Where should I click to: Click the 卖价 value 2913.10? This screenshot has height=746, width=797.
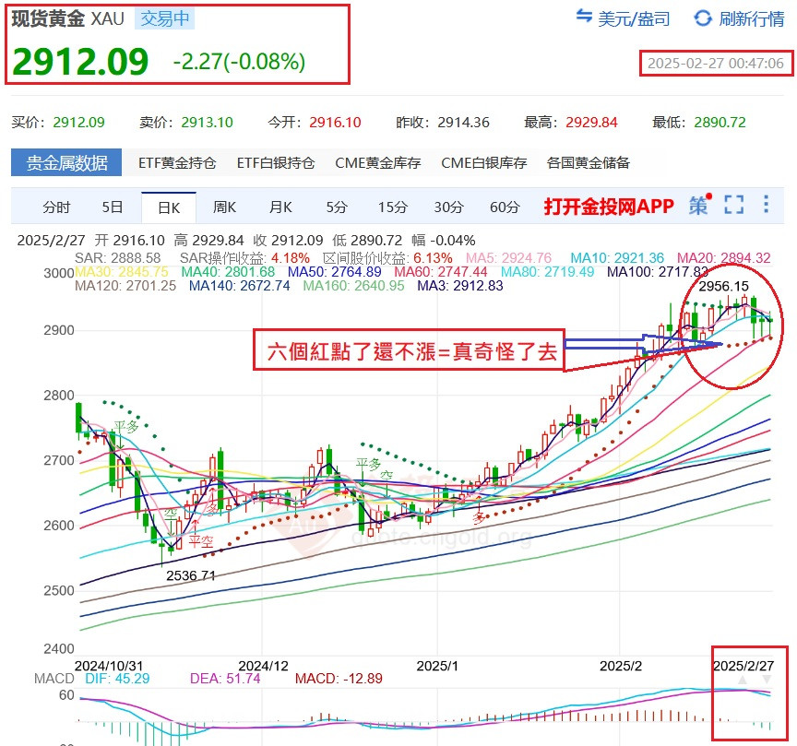[x=207, y=123]
